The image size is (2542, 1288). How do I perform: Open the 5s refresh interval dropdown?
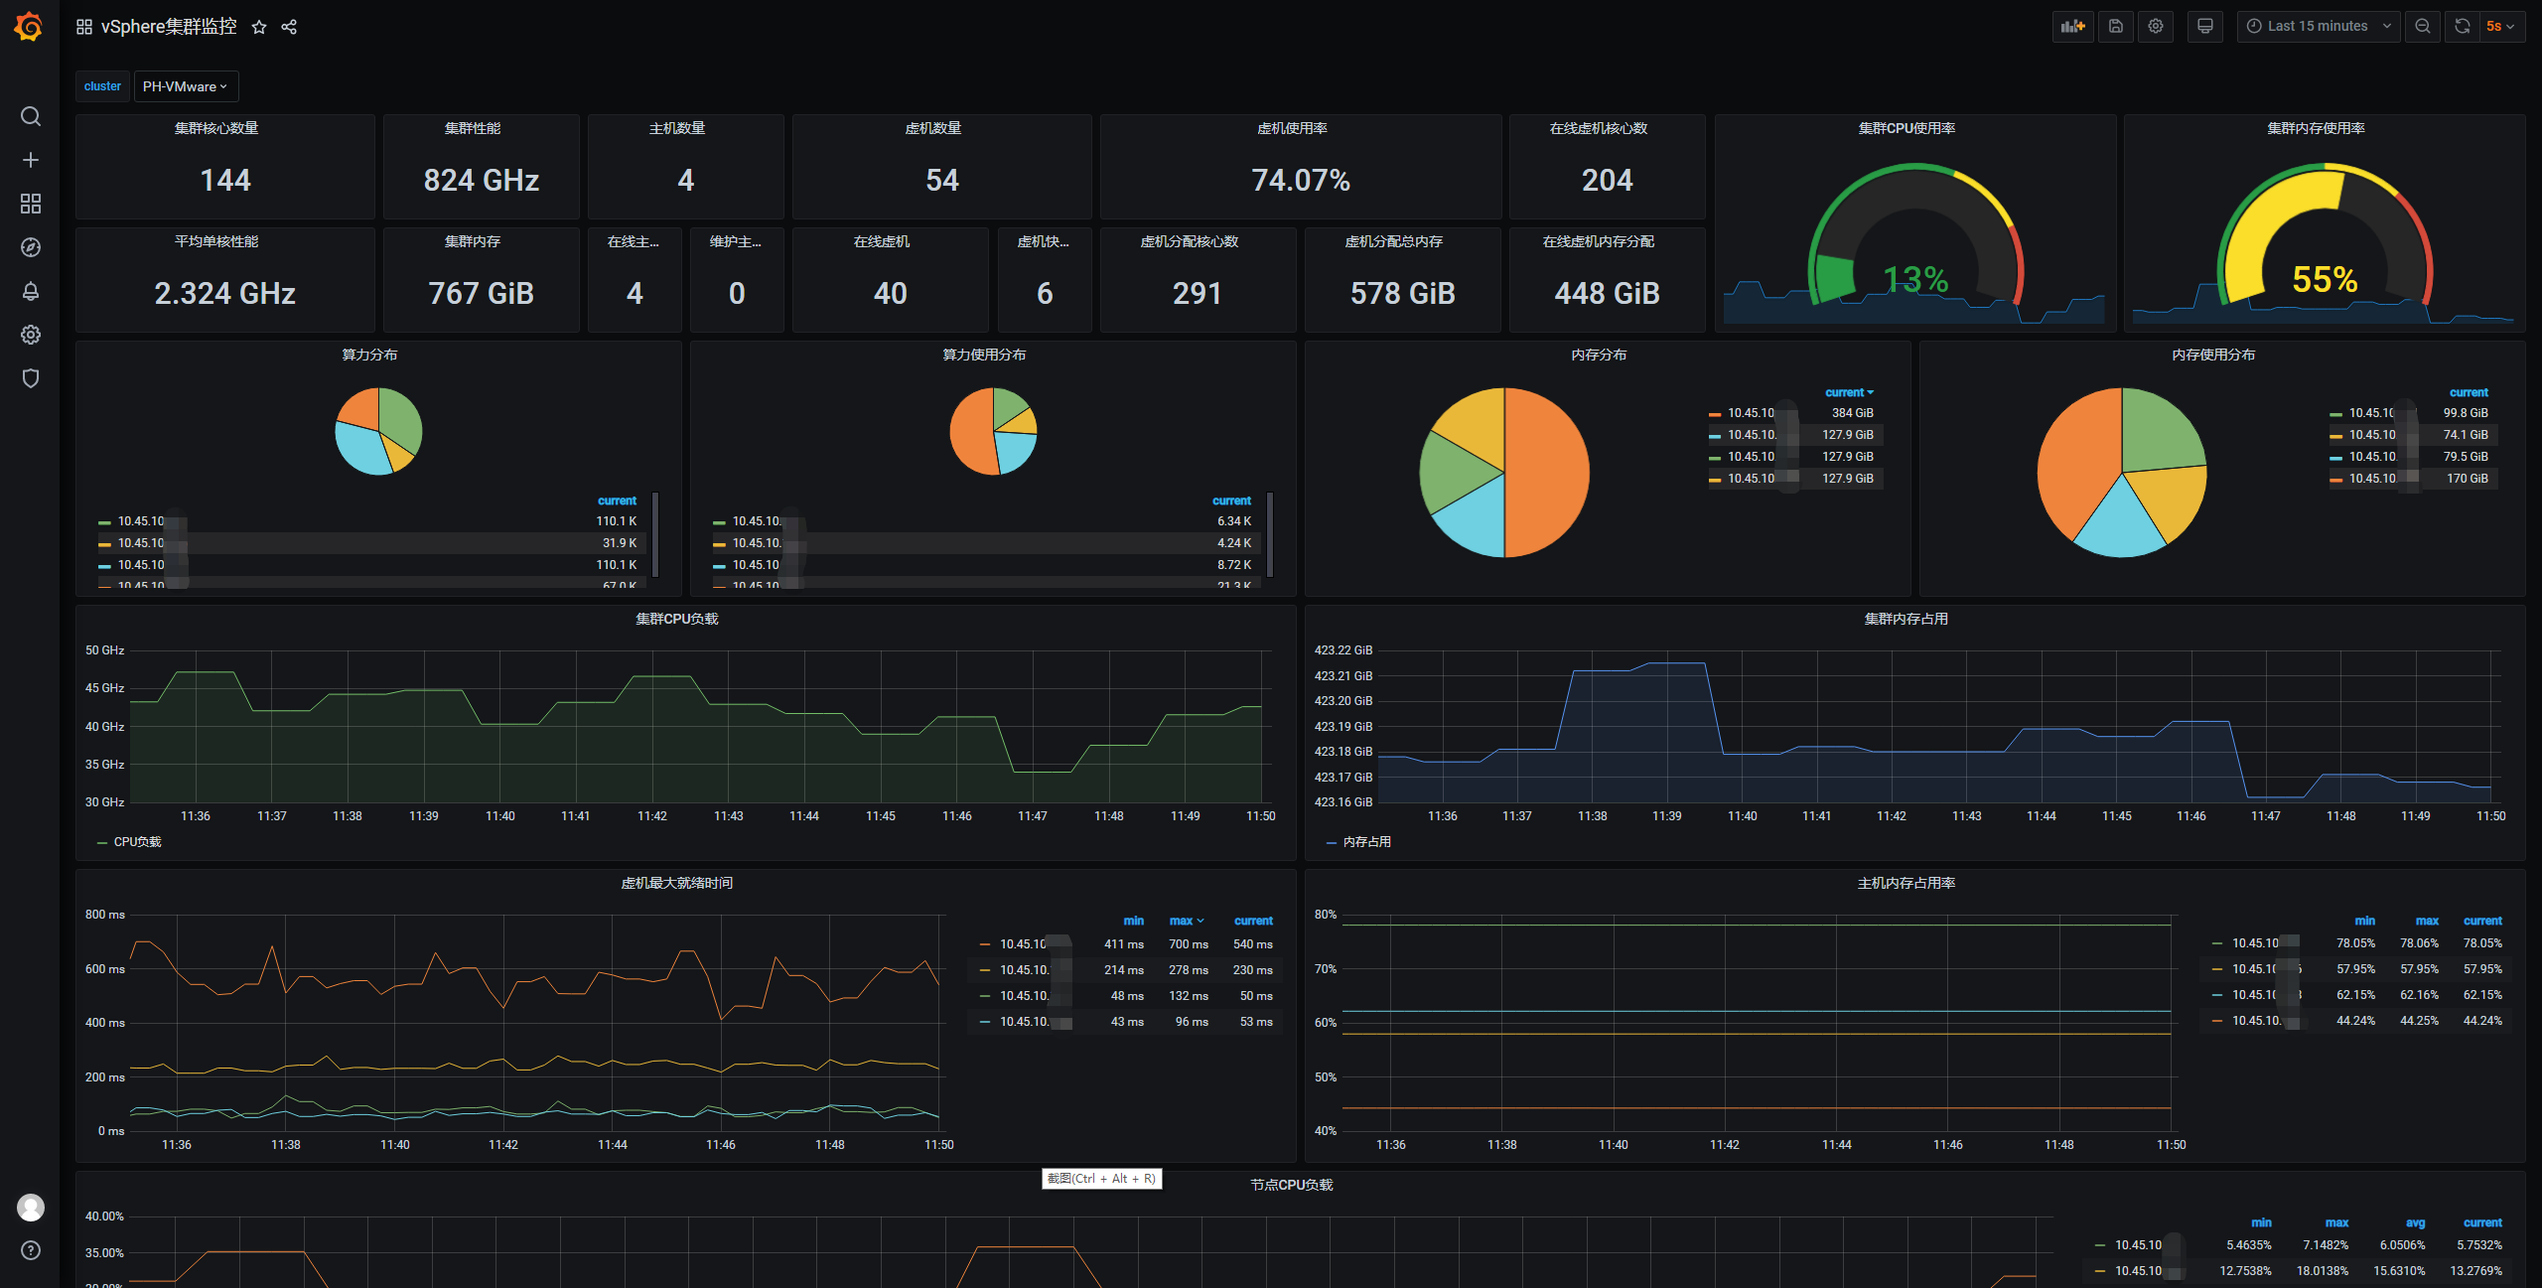tap(2500, 27)
